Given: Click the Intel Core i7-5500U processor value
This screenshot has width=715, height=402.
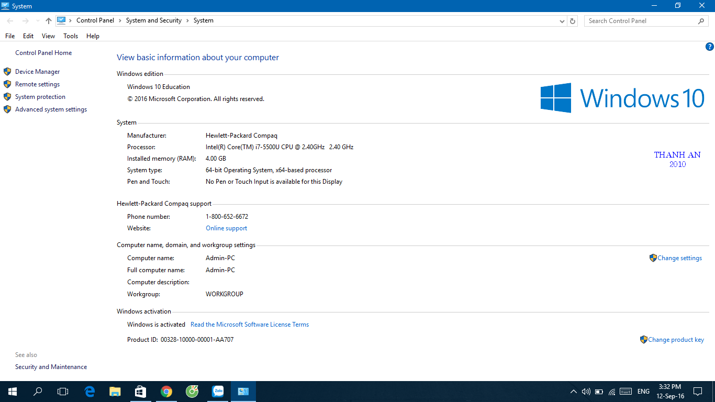Looking at the screenshot, I should click(x=280, y=147).
